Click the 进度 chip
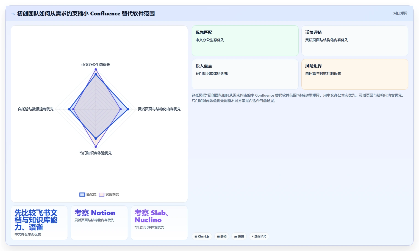 (x=239, y=236)
